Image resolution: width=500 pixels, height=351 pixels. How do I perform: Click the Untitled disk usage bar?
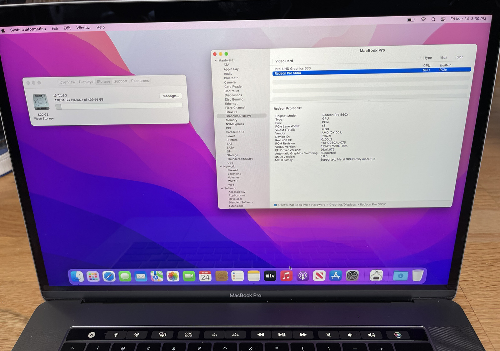119,106
